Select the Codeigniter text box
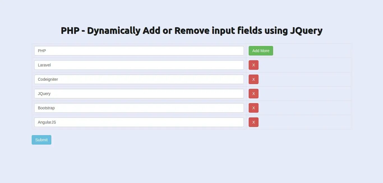Viewport: 383px width, 183px height. [x=139, y=79]
